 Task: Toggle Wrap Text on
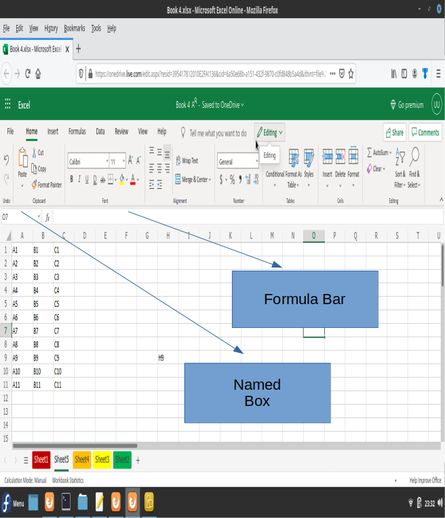[185, 161]
